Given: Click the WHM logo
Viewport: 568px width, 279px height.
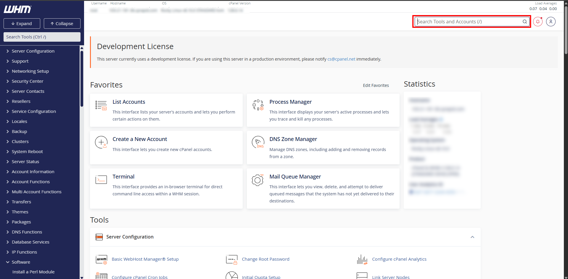Looking at the screenshot, I should click(17, 9).
